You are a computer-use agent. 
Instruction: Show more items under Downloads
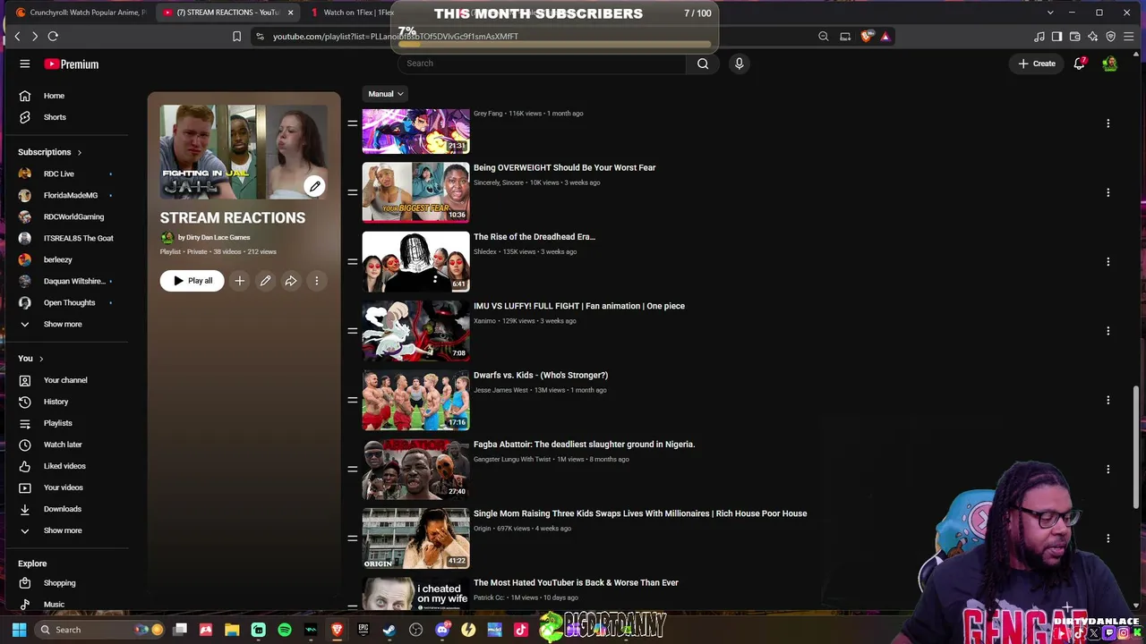point(63,530)
